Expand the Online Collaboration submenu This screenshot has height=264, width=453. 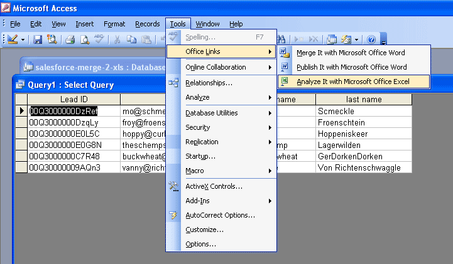(221, 67)
